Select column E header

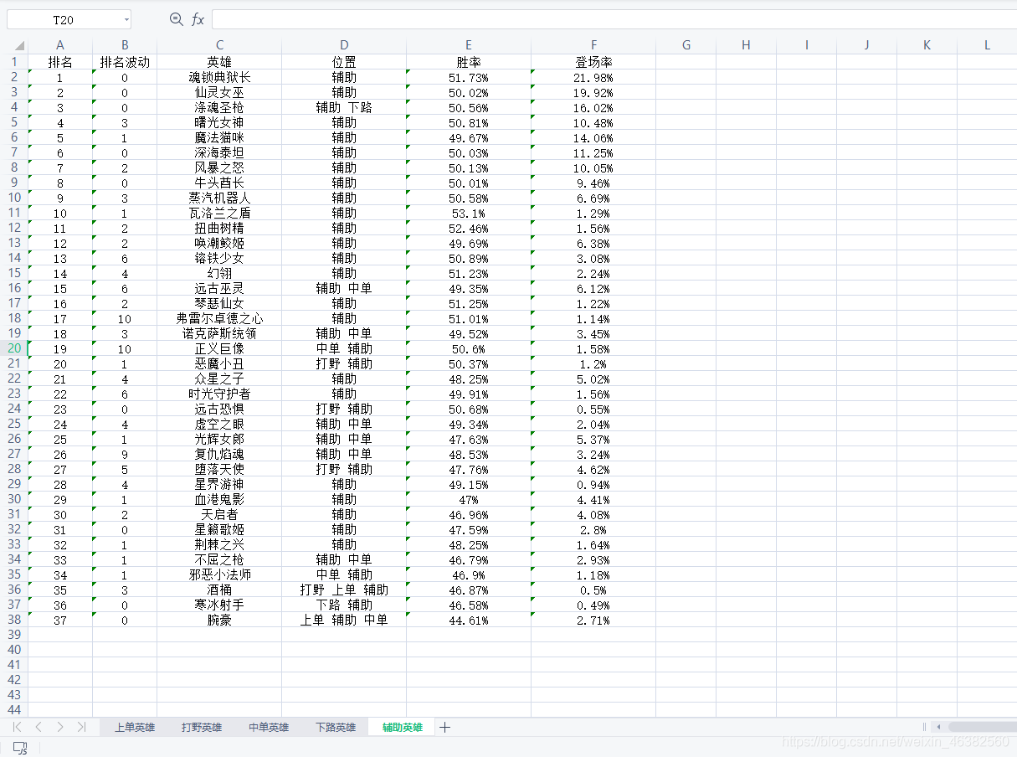point(469,45)
